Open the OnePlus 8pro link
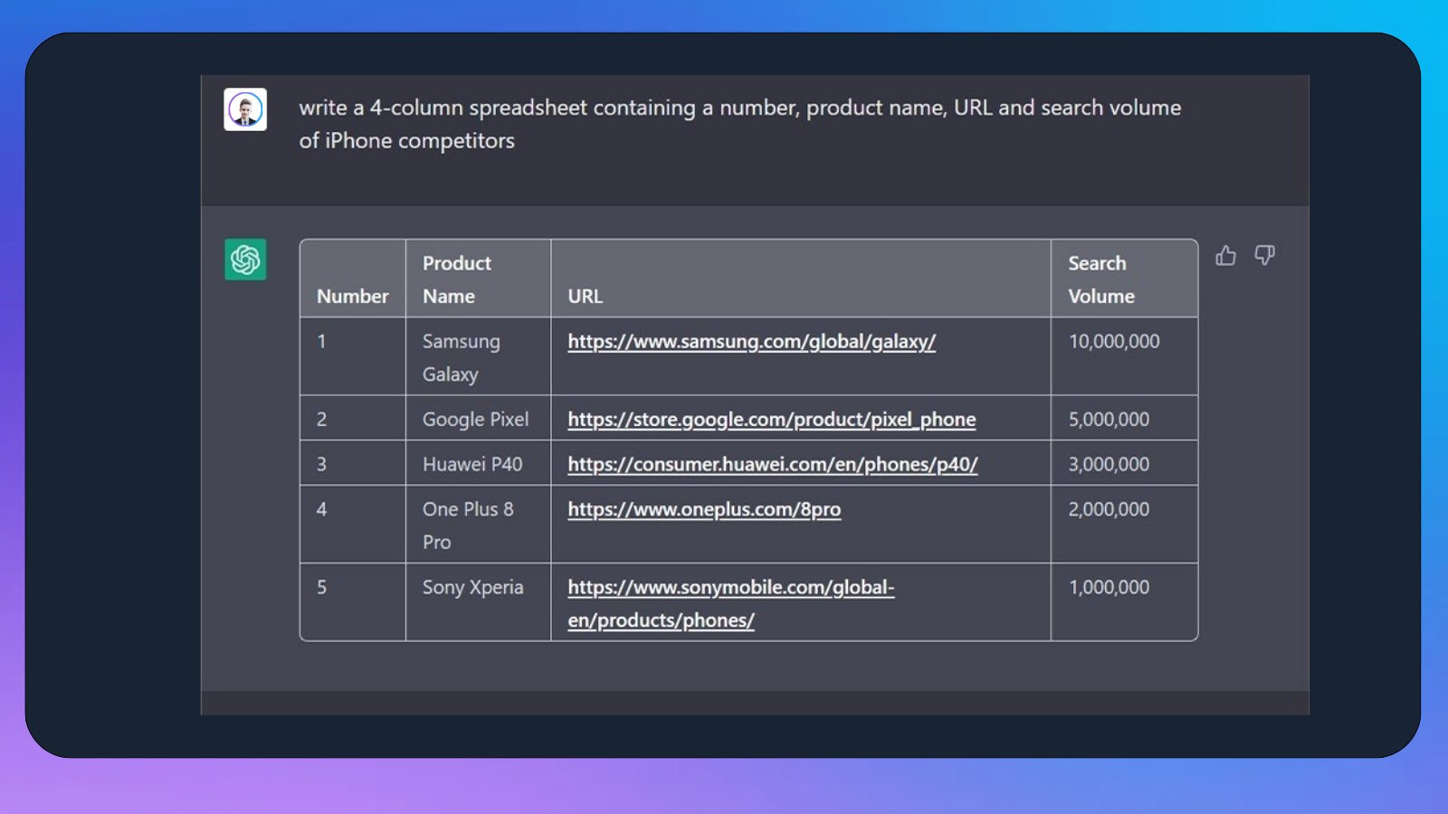The width and height of the screenshot is (1448, 814). tap(704, 510)
